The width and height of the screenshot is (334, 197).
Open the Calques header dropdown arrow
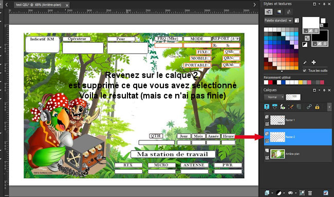coord(319,90)
